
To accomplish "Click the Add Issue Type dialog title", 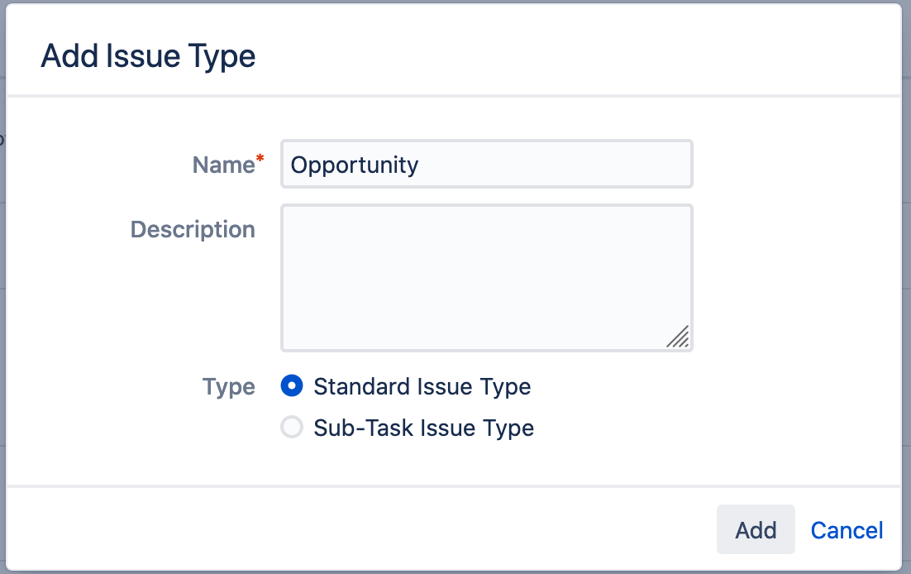I will 147,55.
